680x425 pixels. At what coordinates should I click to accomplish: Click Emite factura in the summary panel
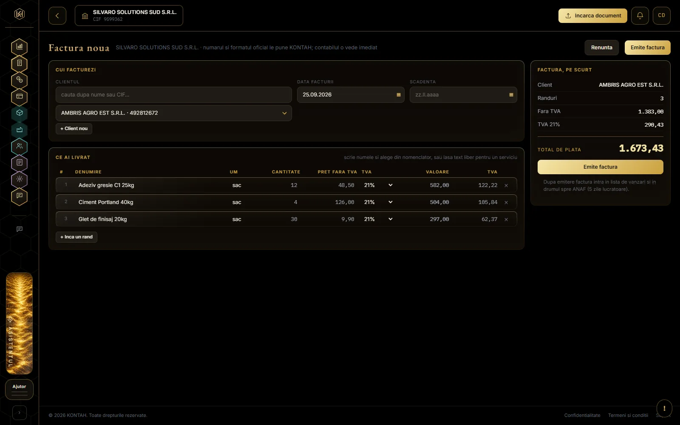600,167
